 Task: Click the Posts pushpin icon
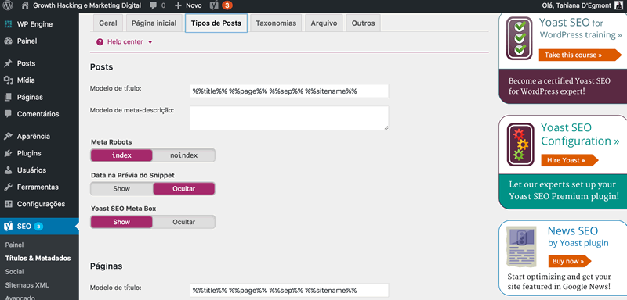[8, 63]
